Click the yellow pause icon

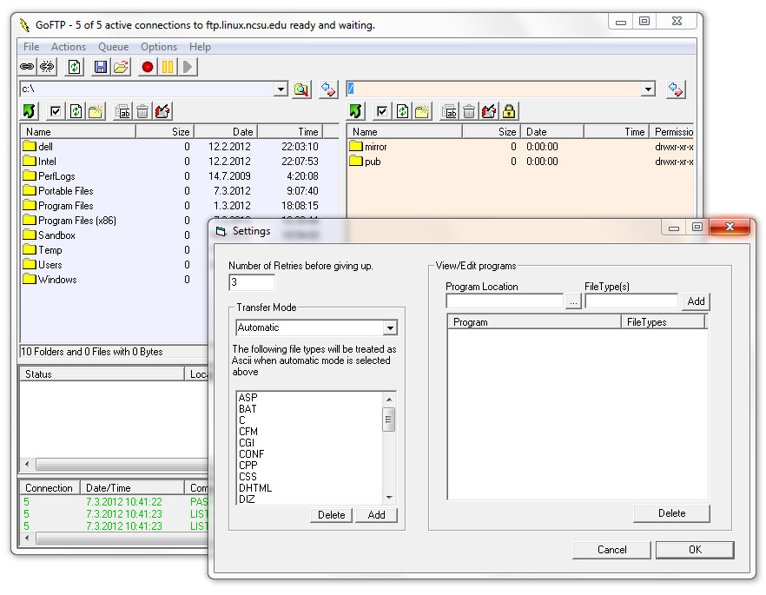click(168, 66)
